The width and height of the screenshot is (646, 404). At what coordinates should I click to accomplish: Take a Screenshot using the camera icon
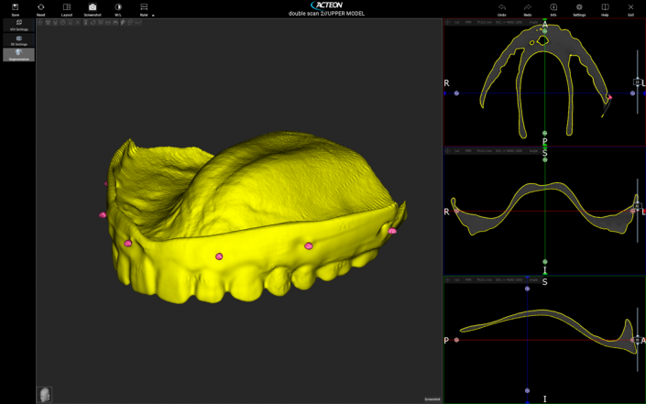93,9
